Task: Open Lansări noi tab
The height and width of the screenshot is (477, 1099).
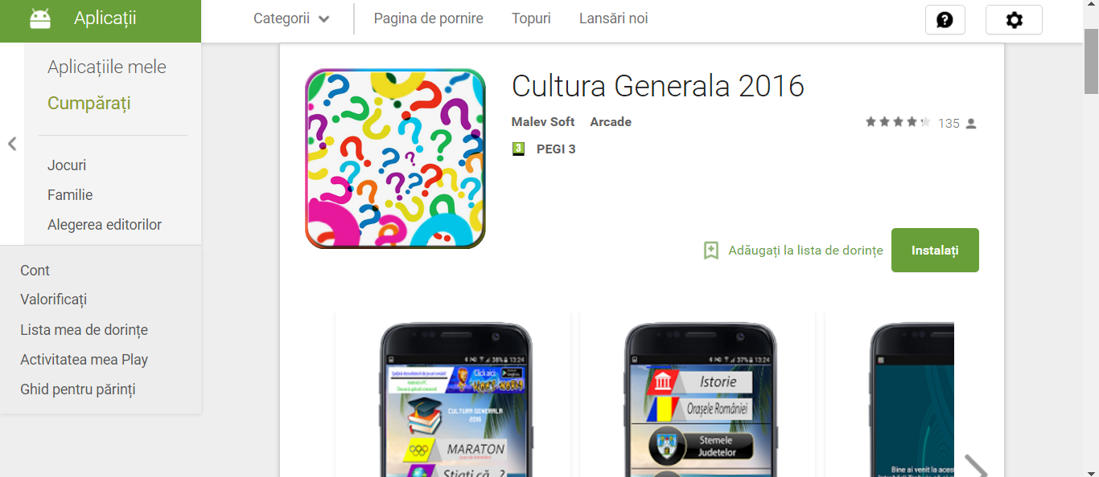Action: 614,18
